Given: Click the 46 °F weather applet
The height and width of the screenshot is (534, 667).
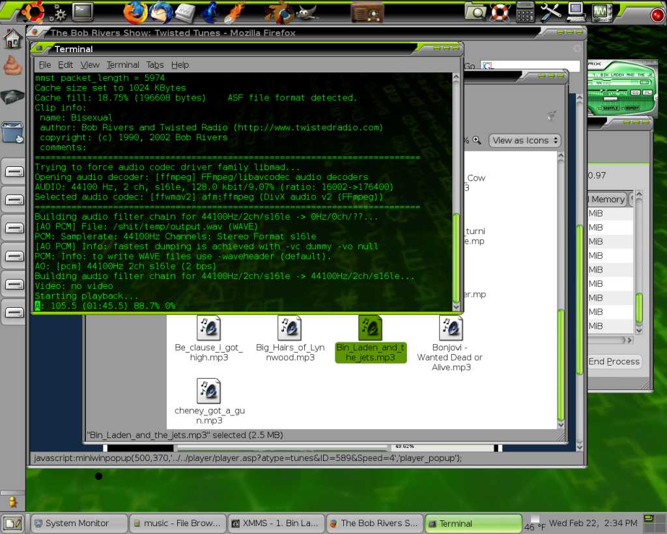Looking at the screenshot, I should [534, 524].
